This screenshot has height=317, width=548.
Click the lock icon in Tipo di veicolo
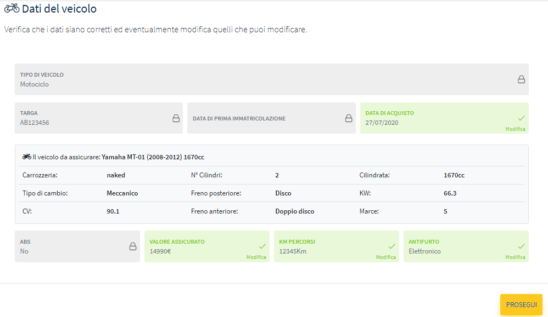tap(521, 79)
